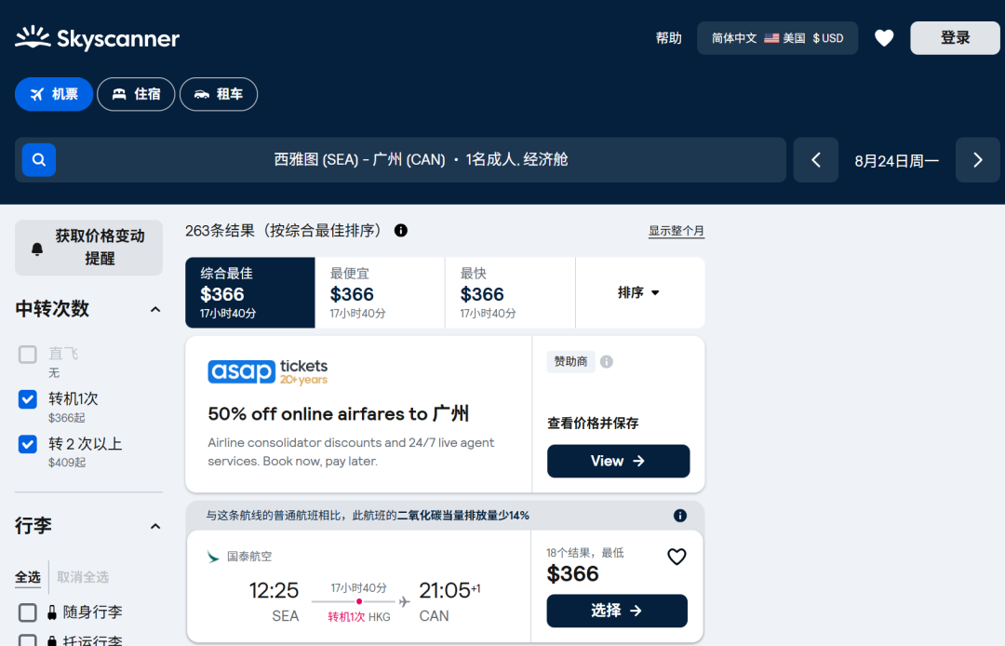Click 获取价格变动提醒 price alert button
The image size is (1005, 646).
click(x=88, y=248)
